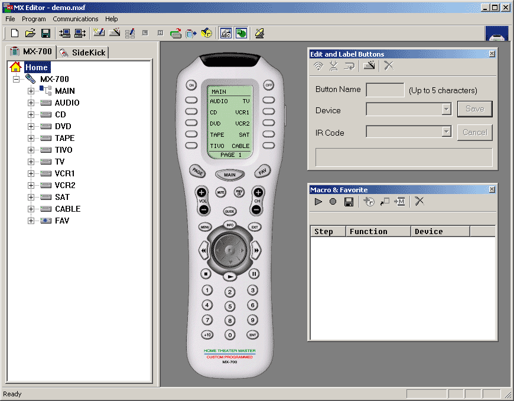Open the Help menu
Image resolution: width=514 pixels, height=401 pixels.
[x=112, y=19]
